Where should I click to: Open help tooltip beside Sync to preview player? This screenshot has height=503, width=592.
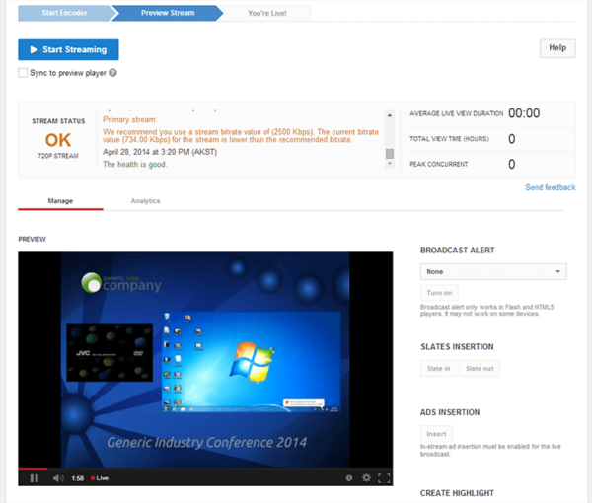(x=112, y=72)
